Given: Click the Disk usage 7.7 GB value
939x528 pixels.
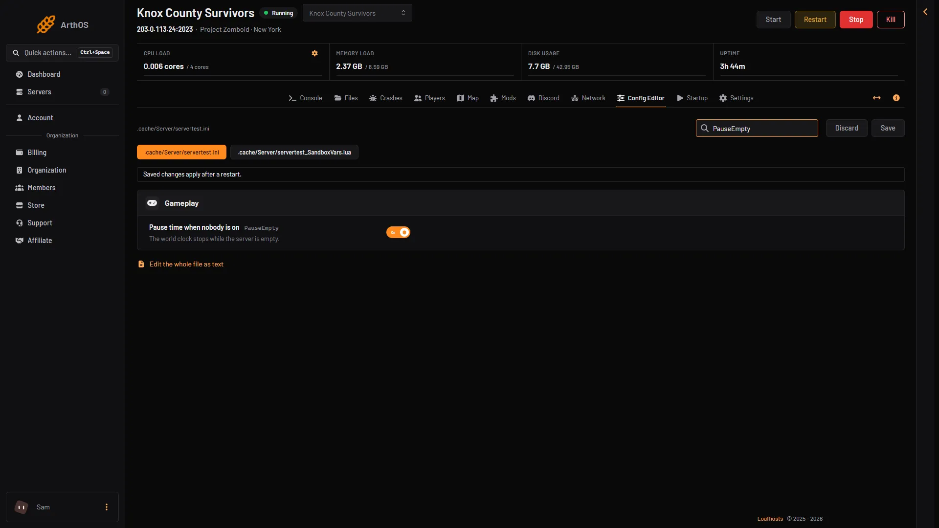Looking at the screenshot, I should [539, 66].
